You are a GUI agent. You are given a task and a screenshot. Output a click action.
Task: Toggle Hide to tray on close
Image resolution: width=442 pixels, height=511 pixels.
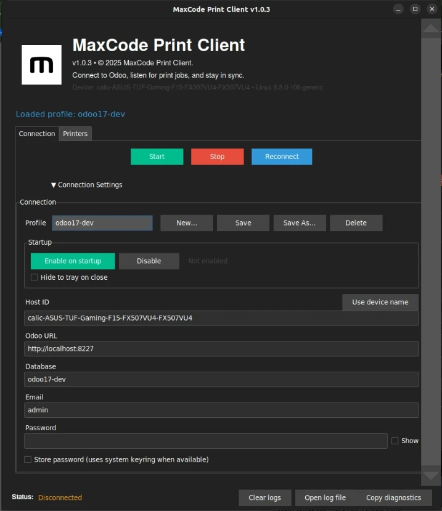pyautogui.click(x=35, y=277)
